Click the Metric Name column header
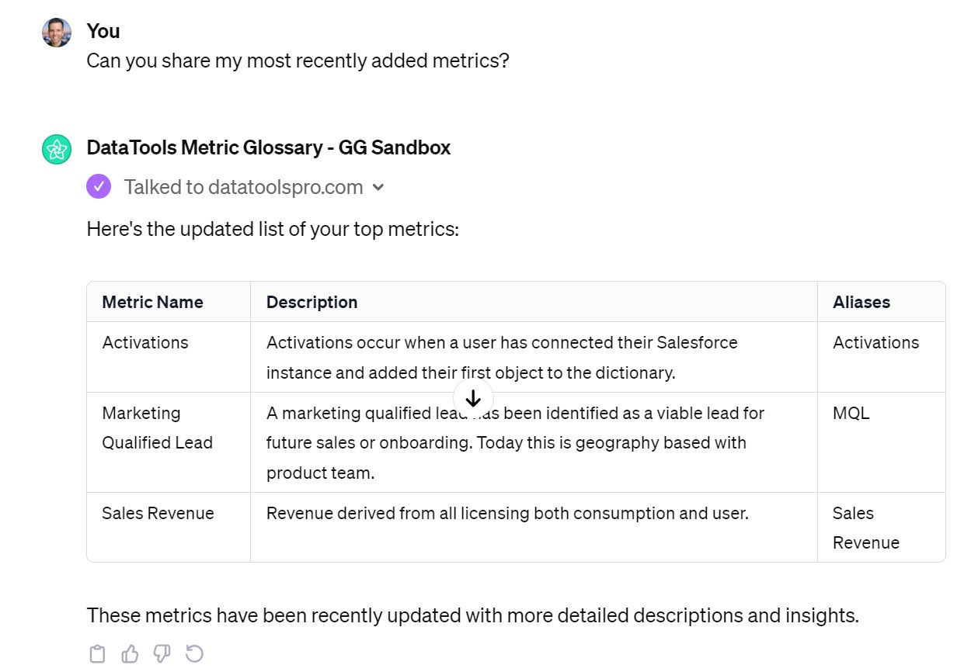Image resolution: width=971 pixels, height=672 pixels. click(x=152, y=302)
